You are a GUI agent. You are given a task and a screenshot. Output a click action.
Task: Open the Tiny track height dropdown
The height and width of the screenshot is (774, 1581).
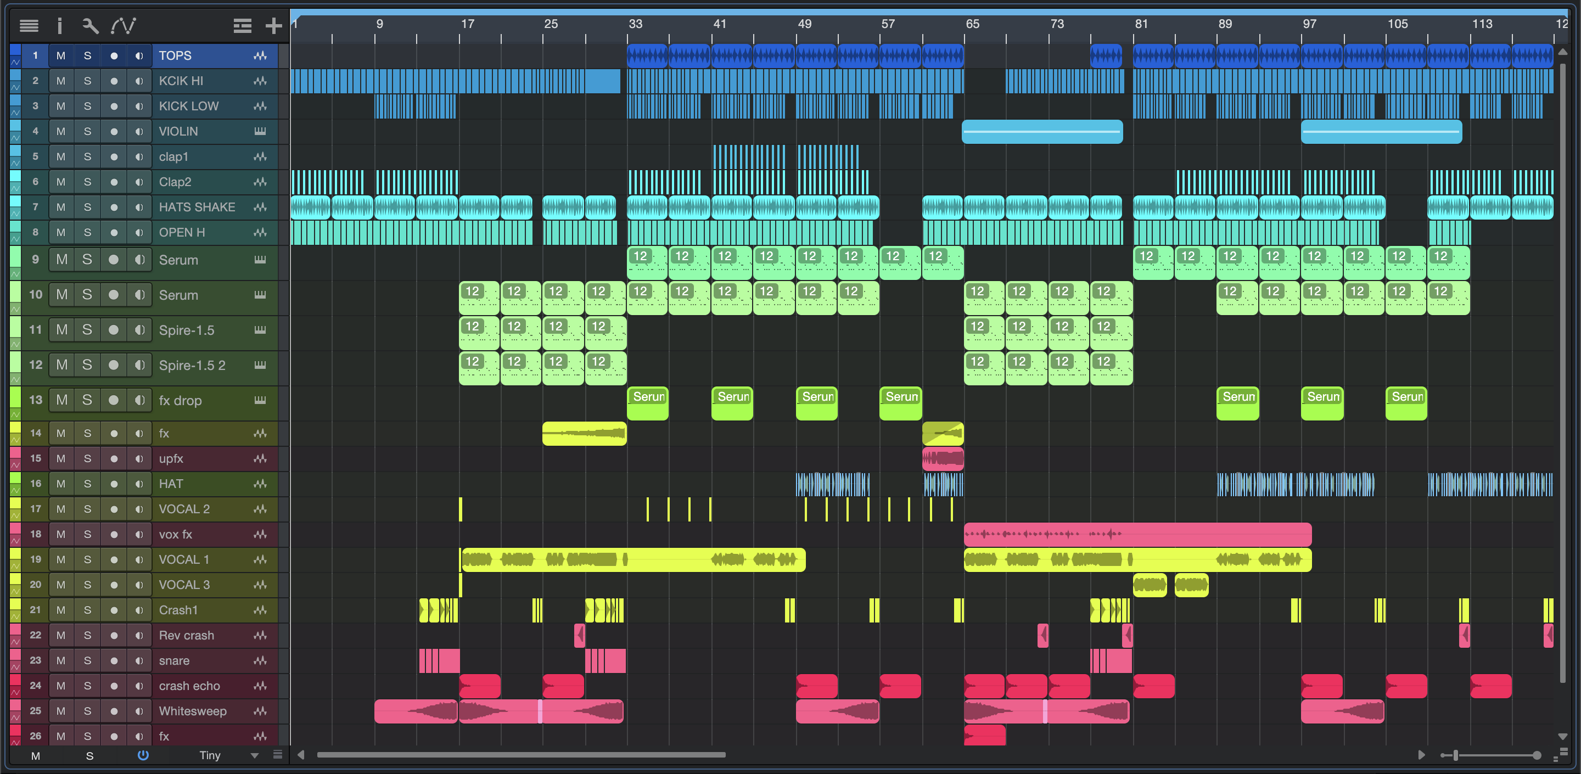(228, 755)
